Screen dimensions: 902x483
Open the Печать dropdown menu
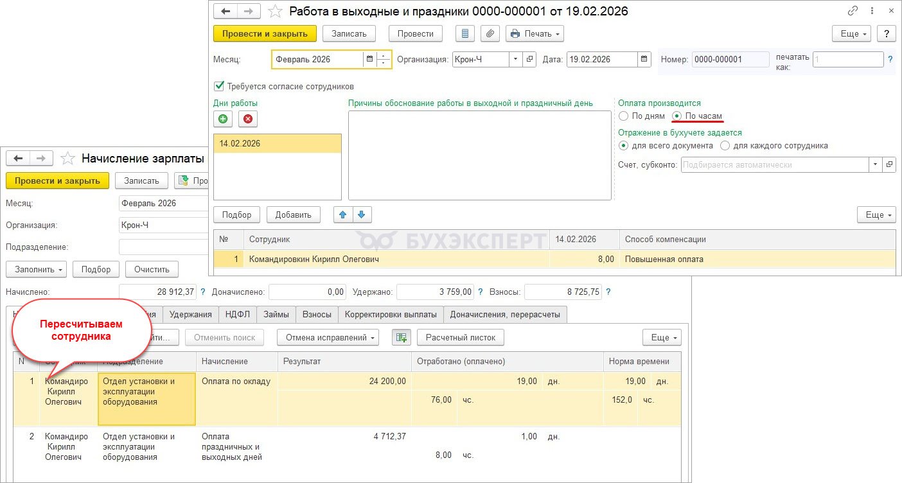pyautogui.click(x=535, y=33)
